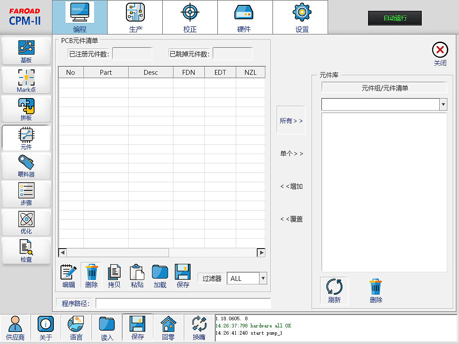The image size is (459, 344).
Task: Click the horizontal scrollbar below the parts table
Action: point(161,252)
